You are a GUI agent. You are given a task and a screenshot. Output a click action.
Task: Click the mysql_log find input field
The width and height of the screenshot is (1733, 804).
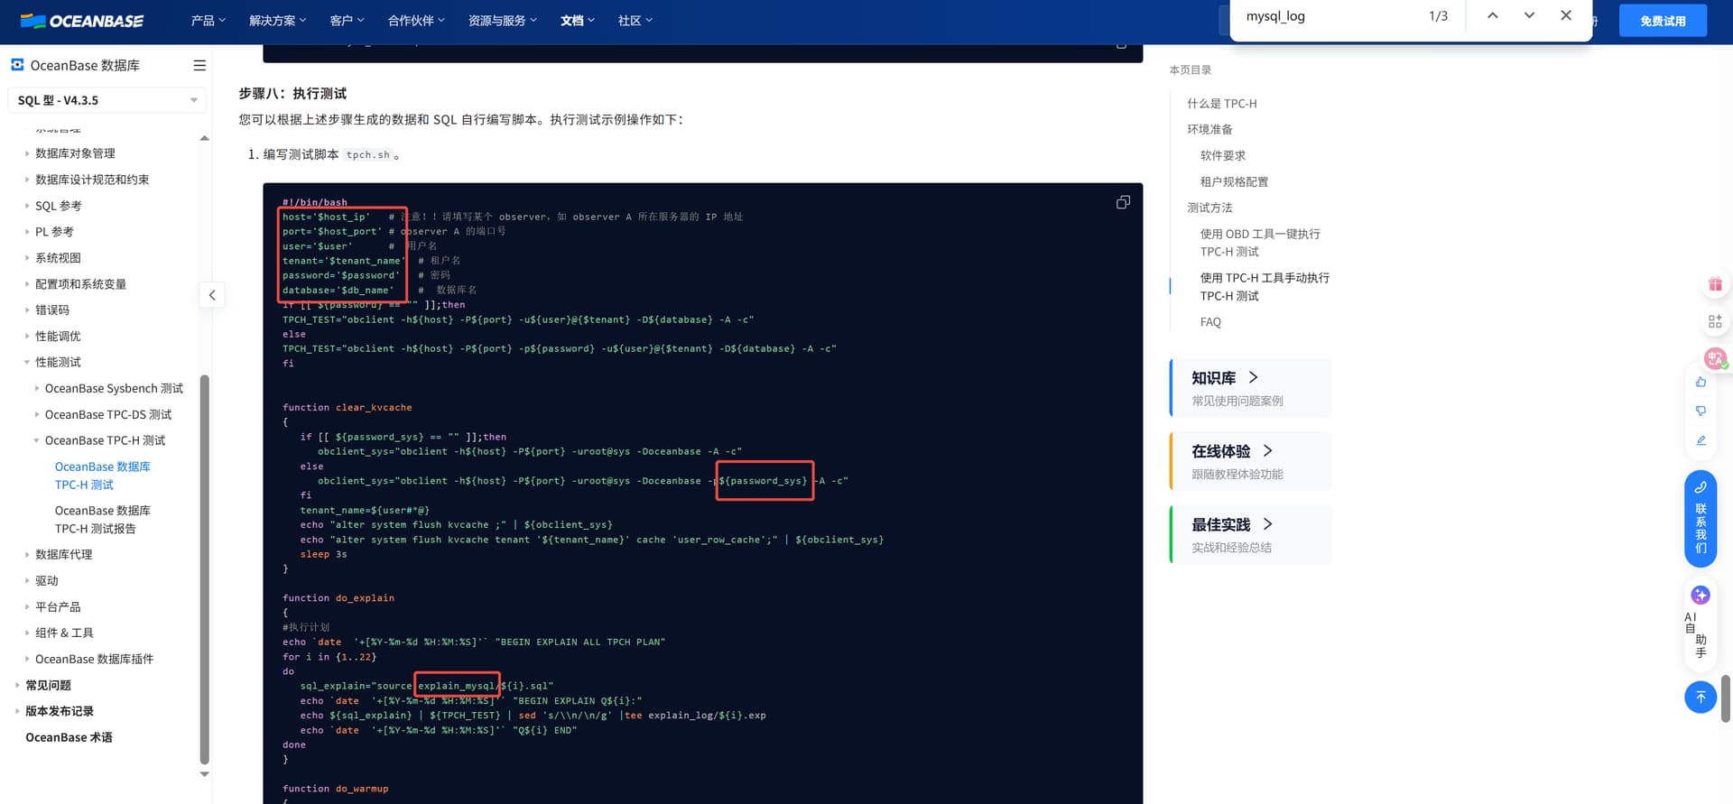coord(1325,16)
